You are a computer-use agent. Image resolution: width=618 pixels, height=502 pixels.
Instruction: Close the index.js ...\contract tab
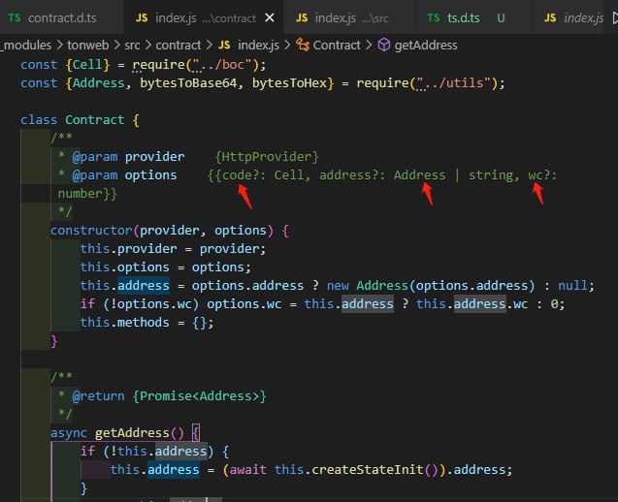[270, 17]
